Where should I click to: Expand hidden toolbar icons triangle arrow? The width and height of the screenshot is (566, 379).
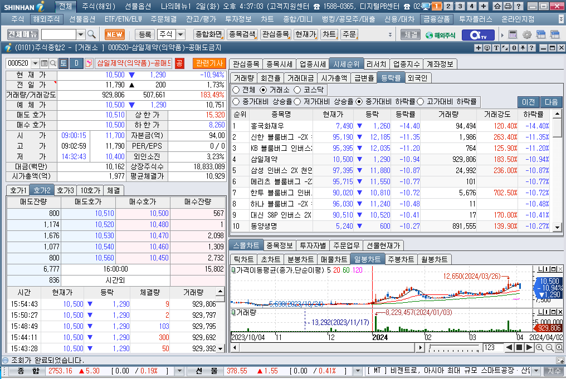point(502,35)
